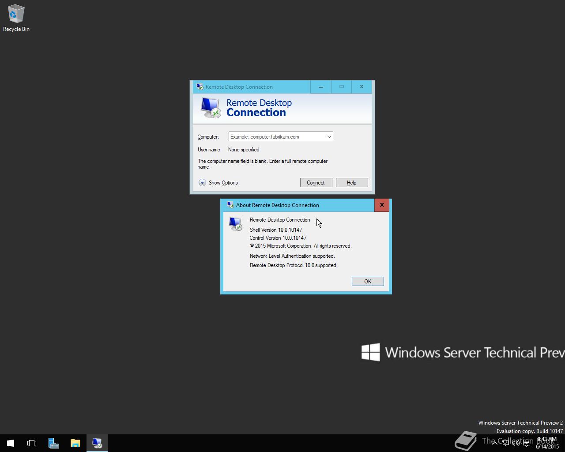Launch Server Manager from taskbar
Viewport: 565px width, 452px height.
(53, 443)
